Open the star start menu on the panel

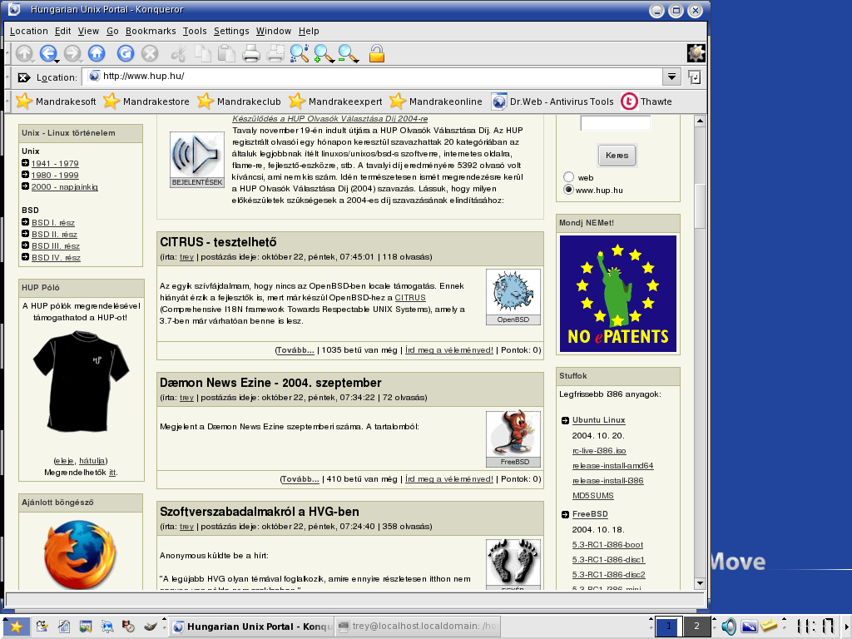pos(17,627)
